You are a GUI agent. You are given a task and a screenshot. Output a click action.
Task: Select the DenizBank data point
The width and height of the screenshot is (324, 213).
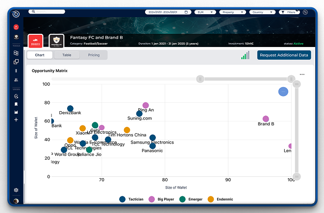(x=70, y=108)
